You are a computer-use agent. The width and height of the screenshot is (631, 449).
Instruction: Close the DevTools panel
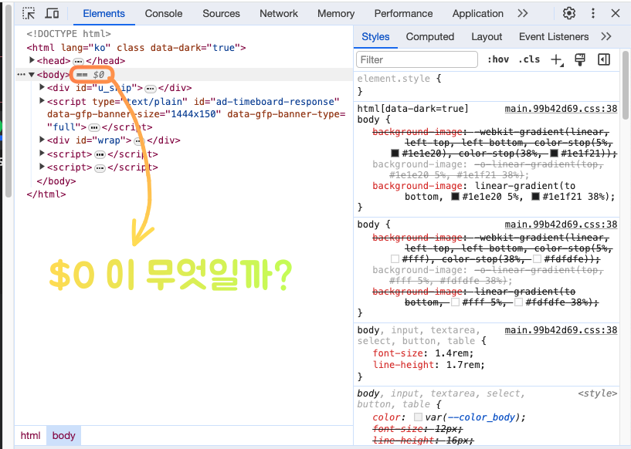tap(616, 13)
